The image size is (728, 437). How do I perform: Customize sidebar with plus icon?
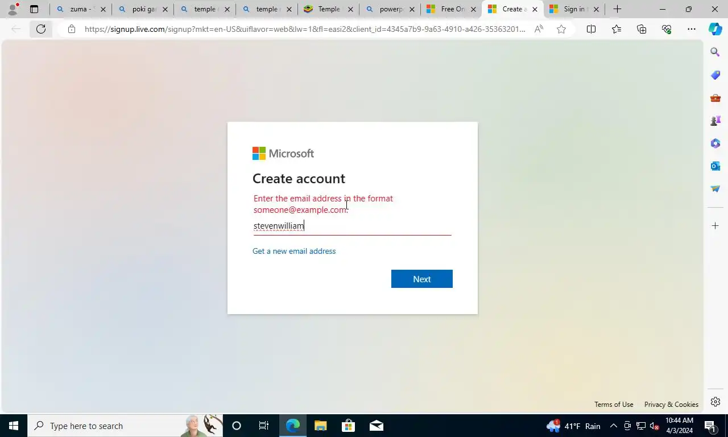[715, 226]
